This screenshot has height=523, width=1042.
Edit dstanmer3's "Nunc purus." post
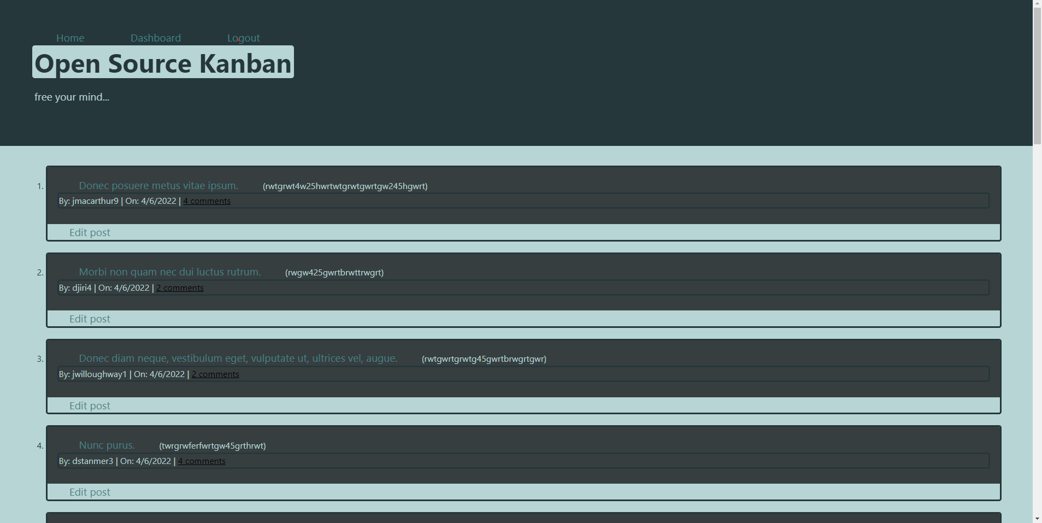[89, 492]
